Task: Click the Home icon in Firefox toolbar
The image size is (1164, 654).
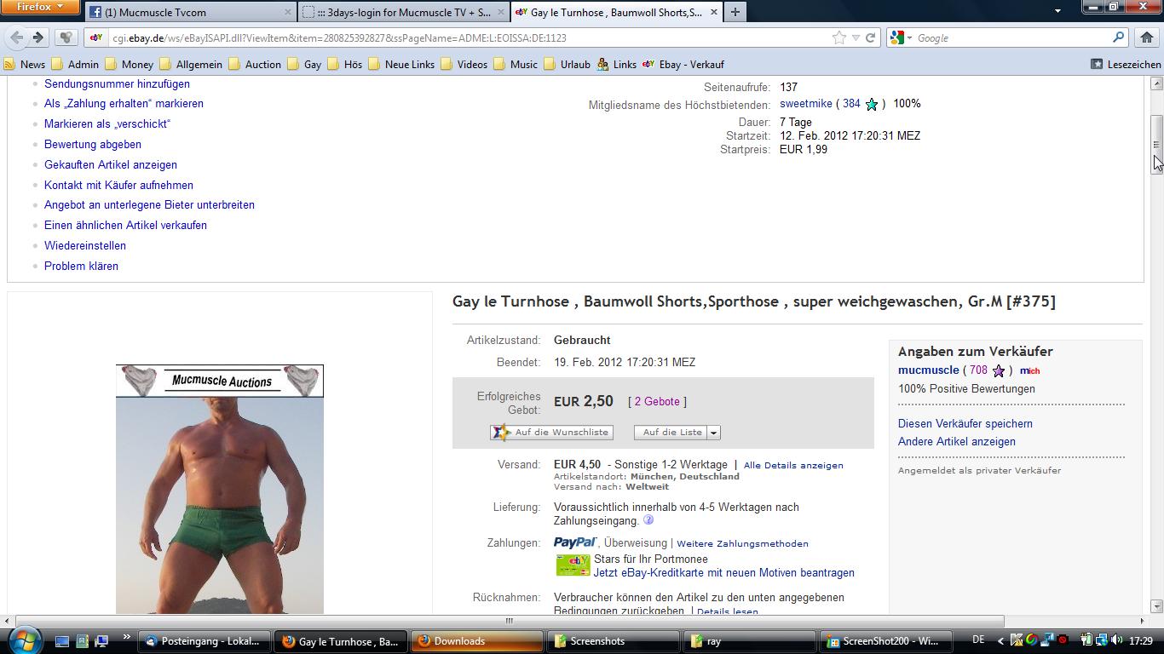Action: [x=1146, y=37]
